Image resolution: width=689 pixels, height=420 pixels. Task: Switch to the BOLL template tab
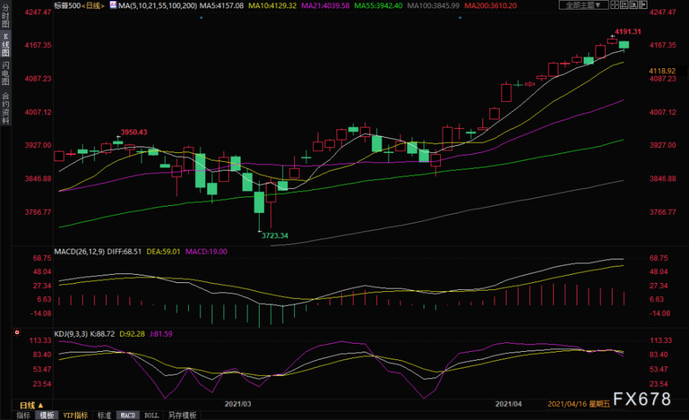(x=152, y=415)
